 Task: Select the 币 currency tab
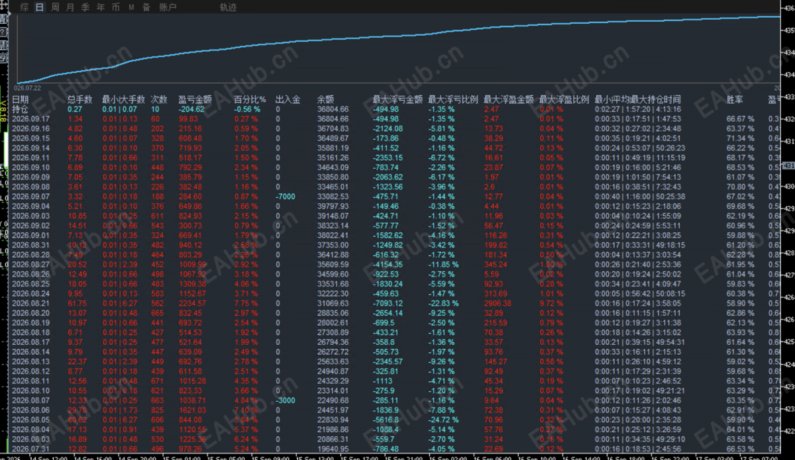click(115, 7)
